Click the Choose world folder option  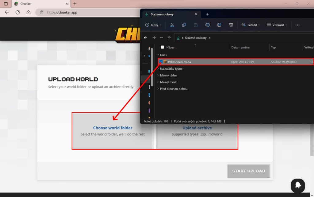pyautogui.click(x=113, y=131)
